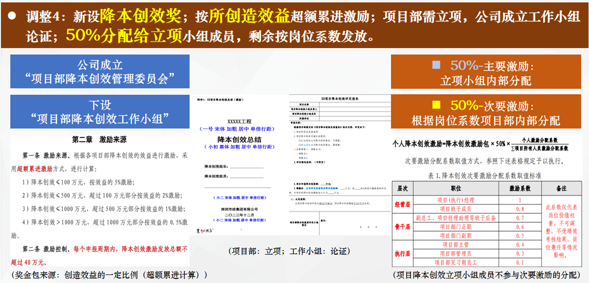Click the caption 项目降本创效立项小组成员不参与次要激励的分配
This screenshot has height=283, width=589.
(x=486, y=275)
